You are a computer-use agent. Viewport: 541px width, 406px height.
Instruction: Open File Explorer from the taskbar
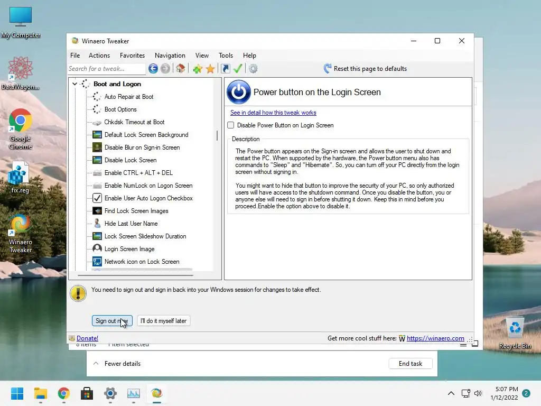point(40,393)
